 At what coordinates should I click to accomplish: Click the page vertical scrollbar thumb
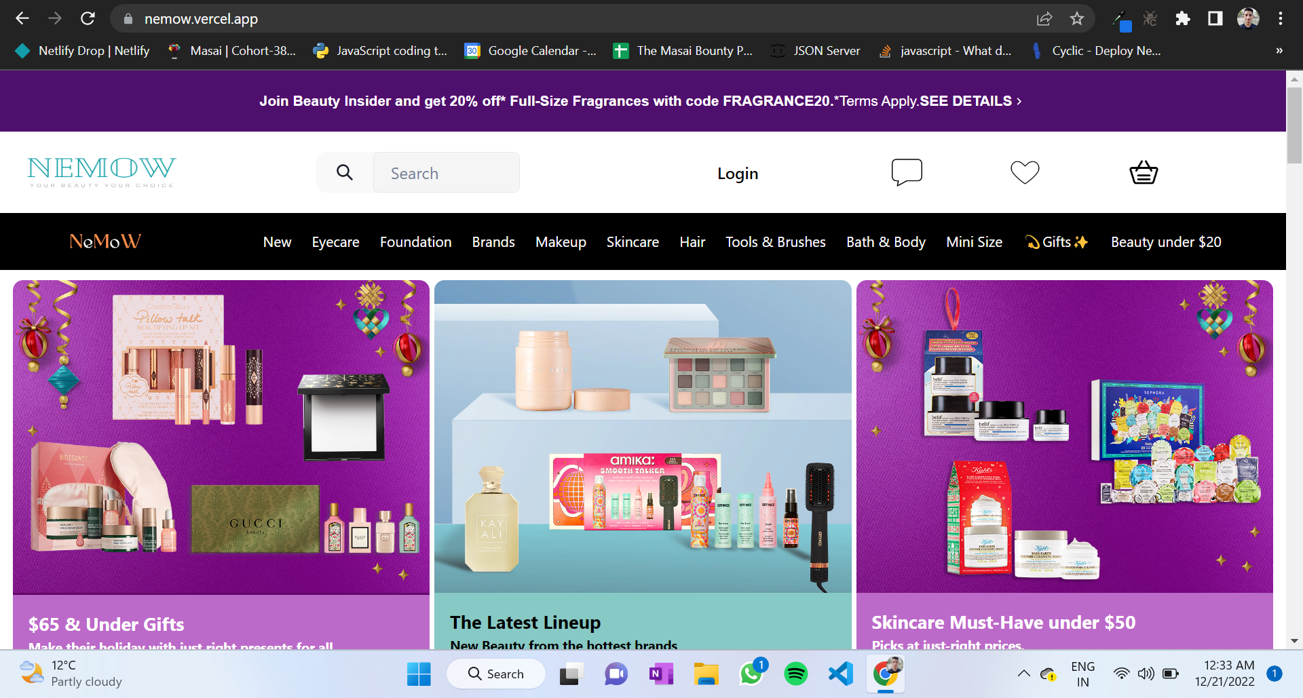coord(1294,125)
